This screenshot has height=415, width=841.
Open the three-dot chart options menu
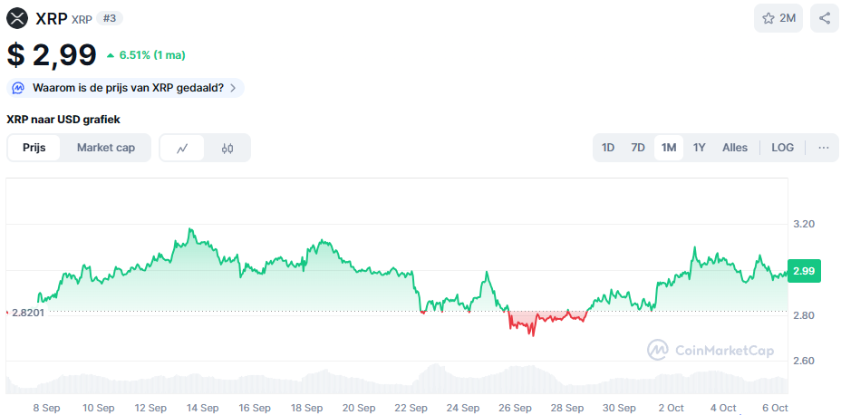(823, 148)
